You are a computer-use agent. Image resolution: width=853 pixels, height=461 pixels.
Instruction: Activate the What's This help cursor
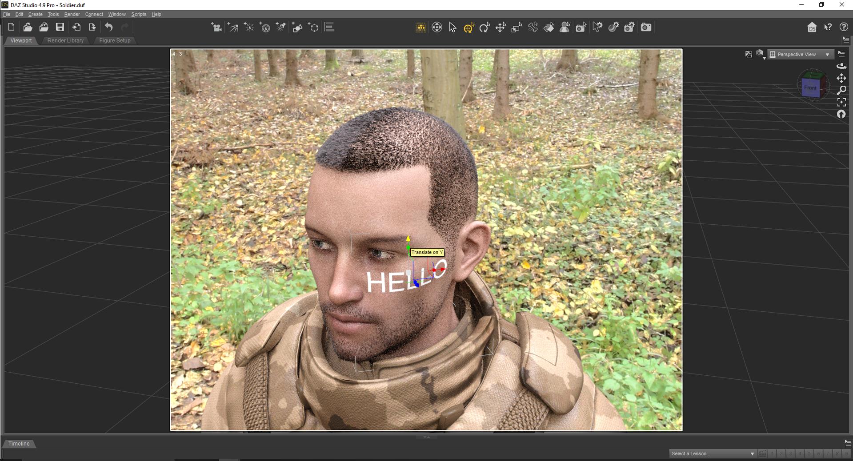(x=828, y=28)
